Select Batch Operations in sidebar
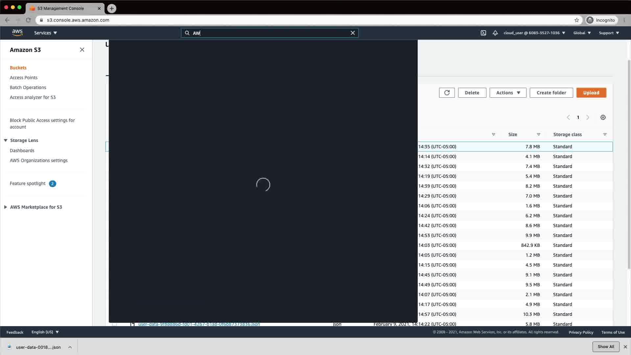Viewport: 631px width, 355px height. 28,87
